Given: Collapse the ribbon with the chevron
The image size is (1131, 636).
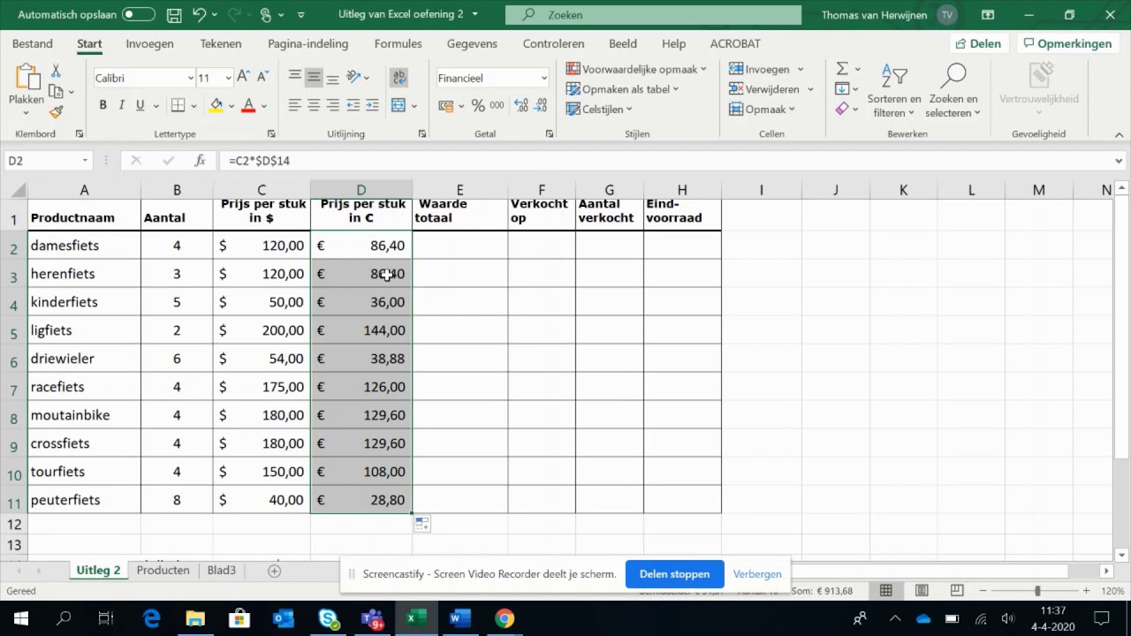Looking at the screenshot, I should [x=1120, y=134].
